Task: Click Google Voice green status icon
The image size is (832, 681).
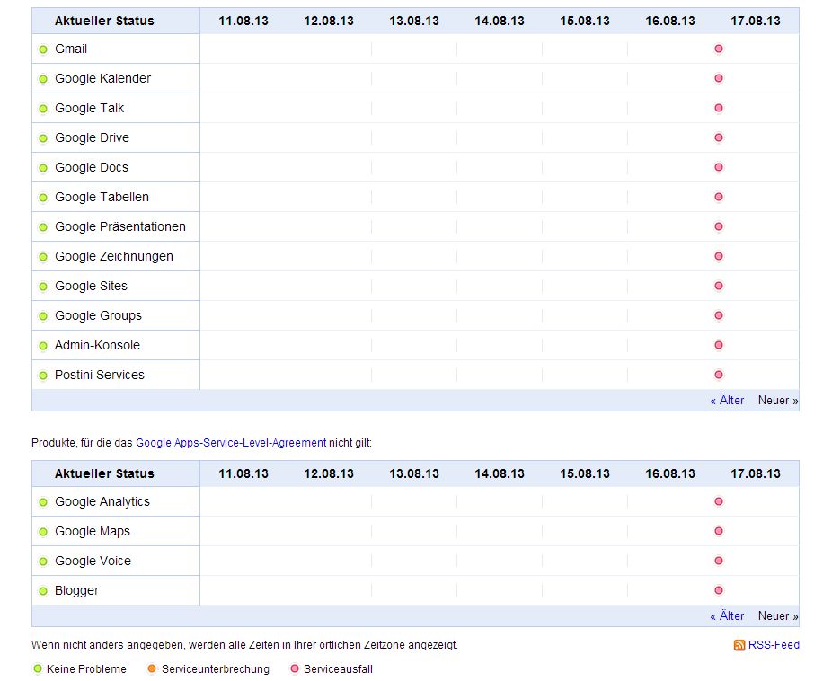Action: (43, 562)
